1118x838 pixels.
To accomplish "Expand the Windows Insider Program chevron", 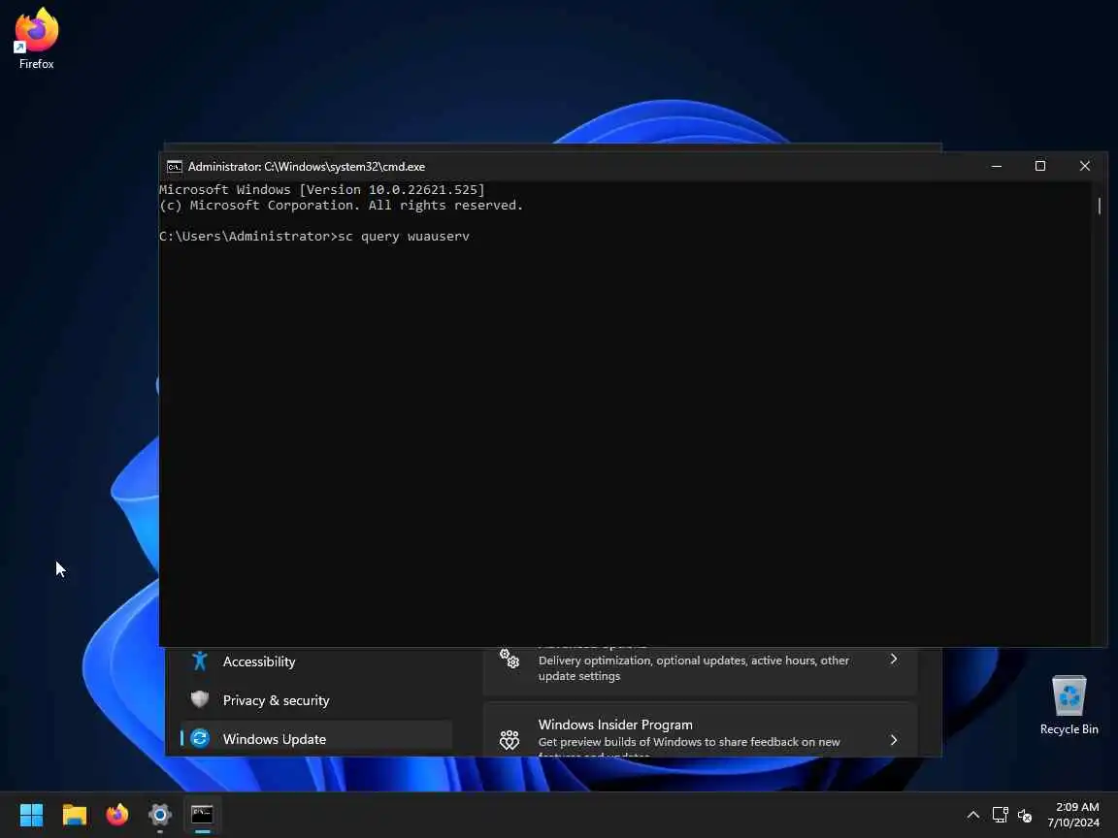I will point(894,740).
